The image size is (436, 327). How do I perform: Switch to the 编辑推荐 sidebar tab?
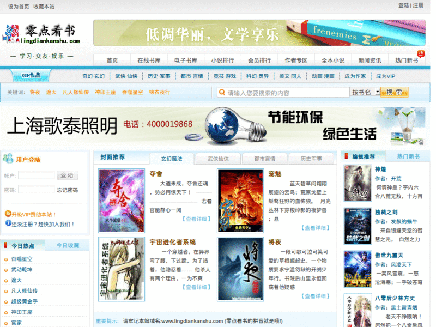point(364,156)
